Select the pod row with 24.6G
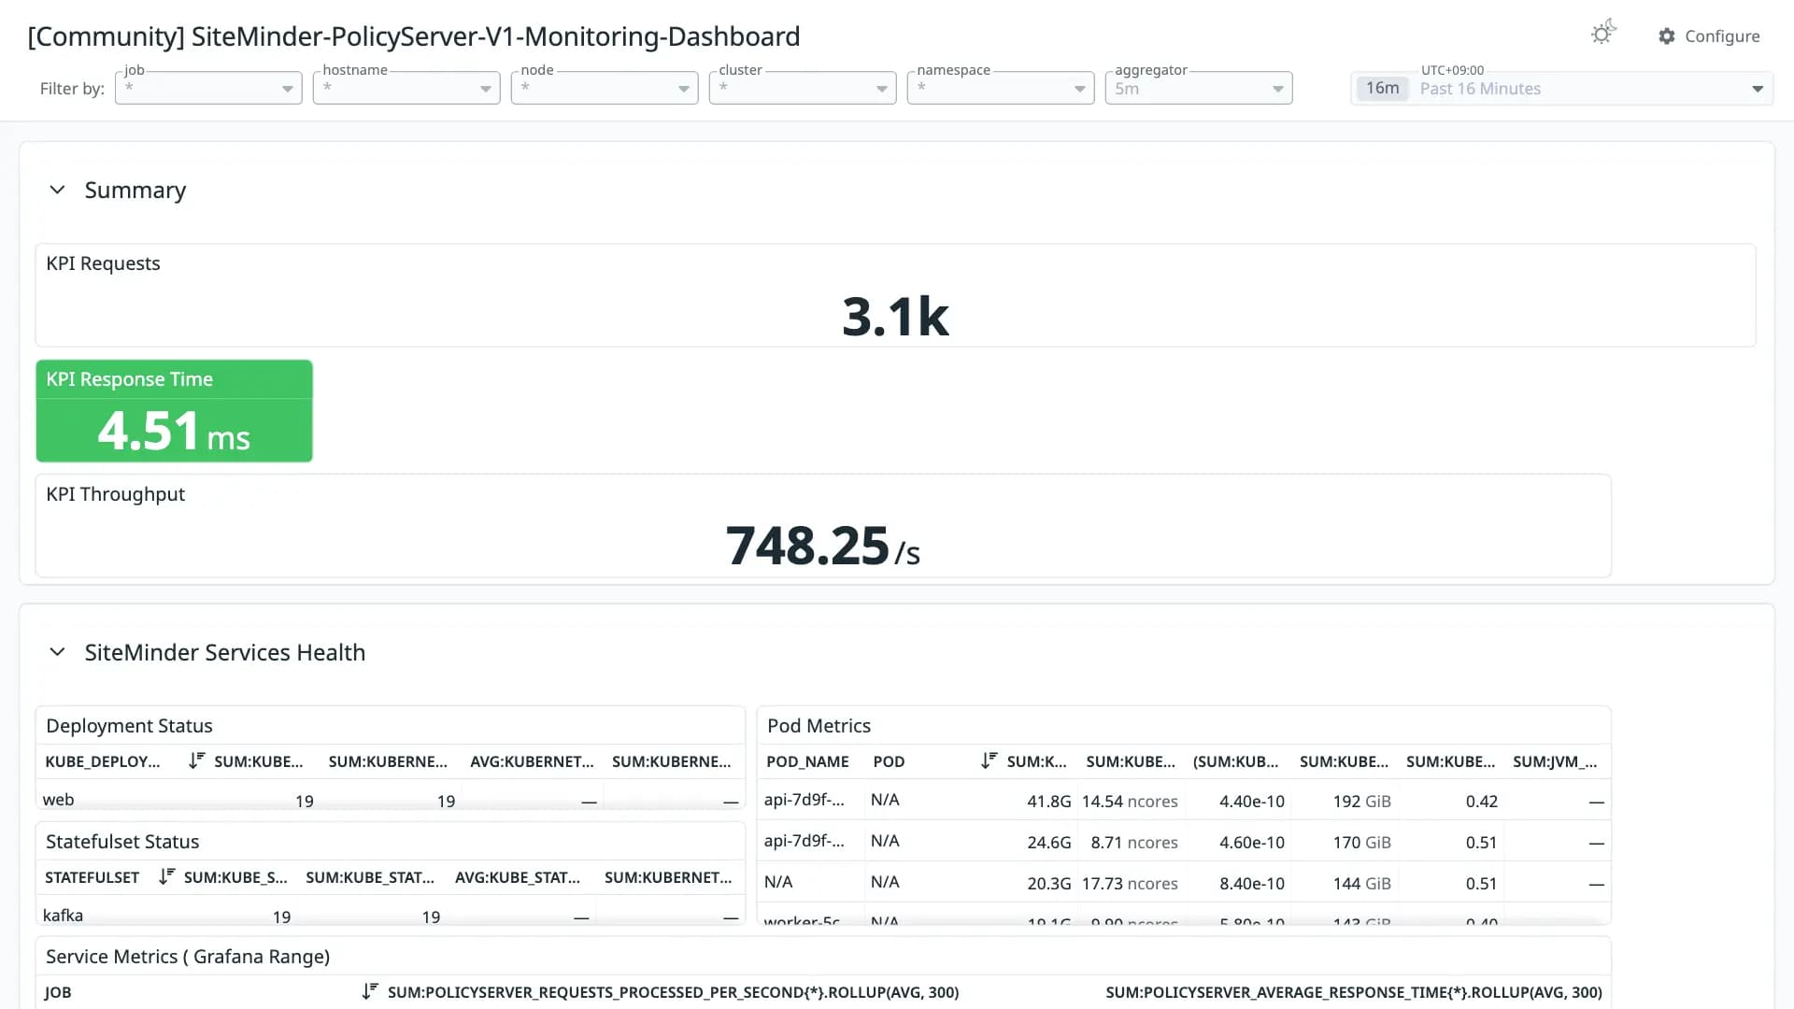 1184,842
